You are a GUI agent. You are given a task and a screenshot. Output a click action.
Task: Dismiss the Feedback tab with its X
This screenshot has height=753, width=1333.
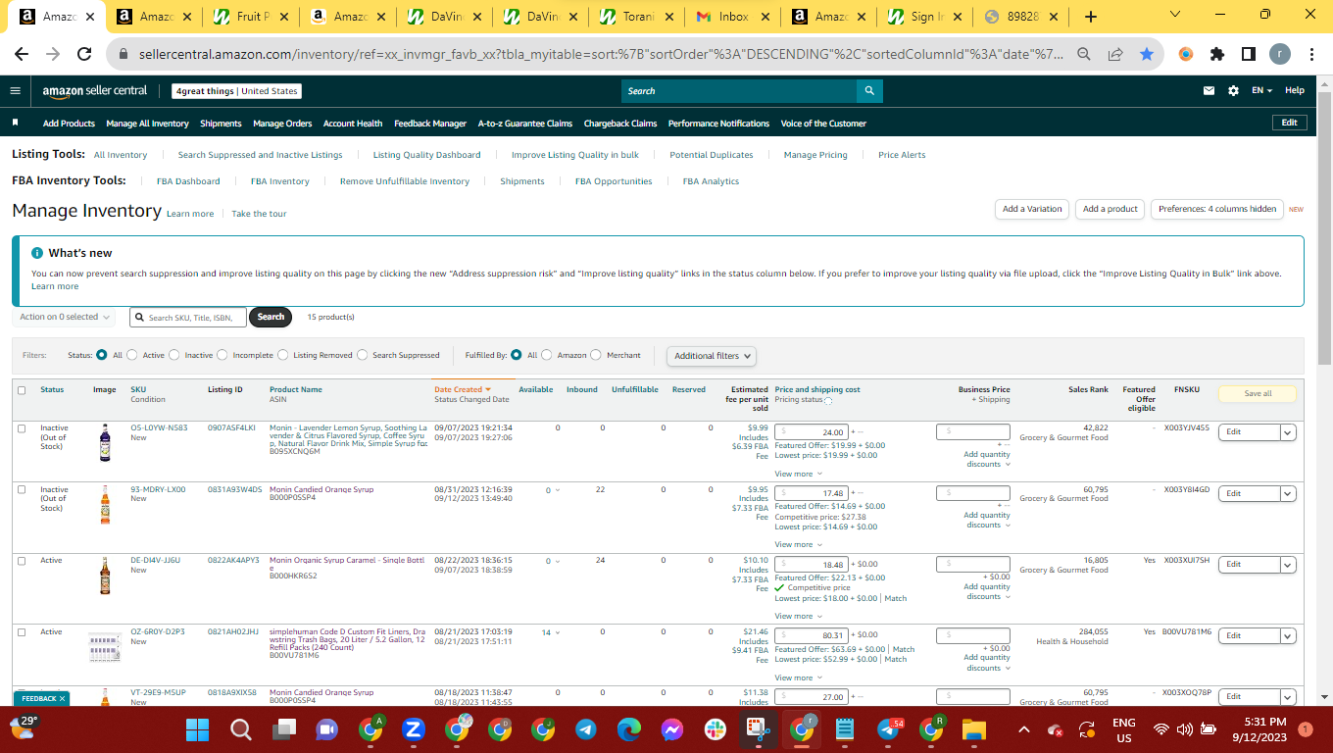coord(62,699)
